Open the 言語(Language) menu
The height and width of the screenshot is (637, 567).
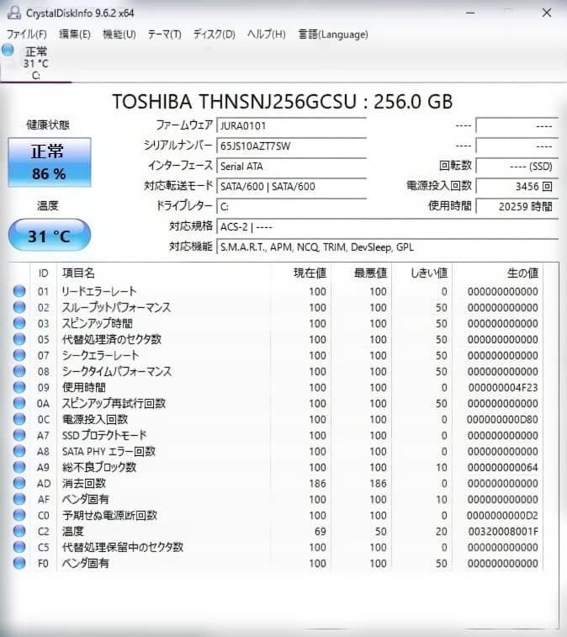333,35
